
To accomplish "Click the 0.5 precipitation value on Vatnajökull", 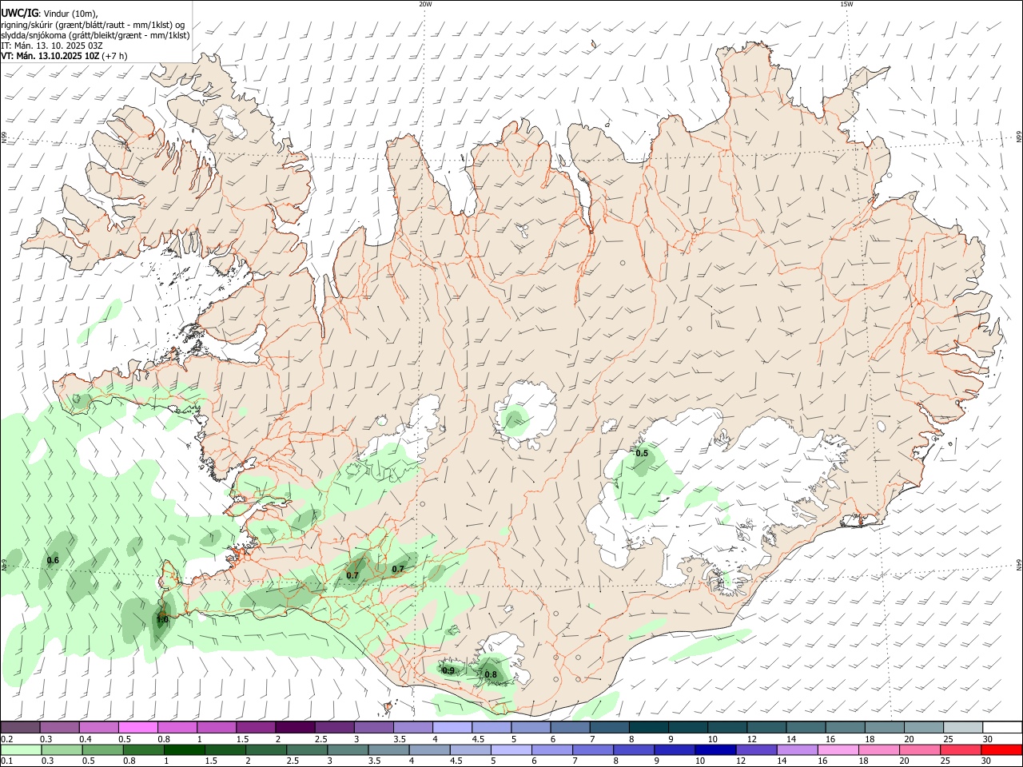I will [x=642, y=454].
